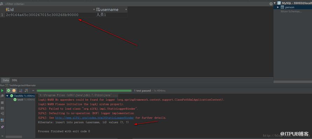Collapse the TestMerge test tree node
Viewport: 312px width, 139px height.
[x=7, y=96]
